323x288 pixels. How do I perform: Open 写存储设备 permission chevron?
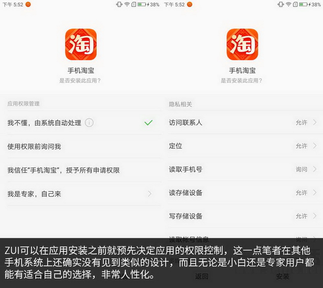315,216
